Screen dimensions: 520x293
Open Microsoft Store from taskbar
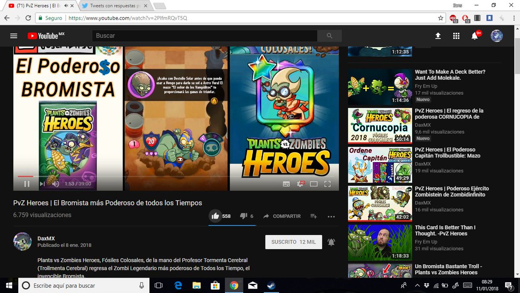click(215, 285)
